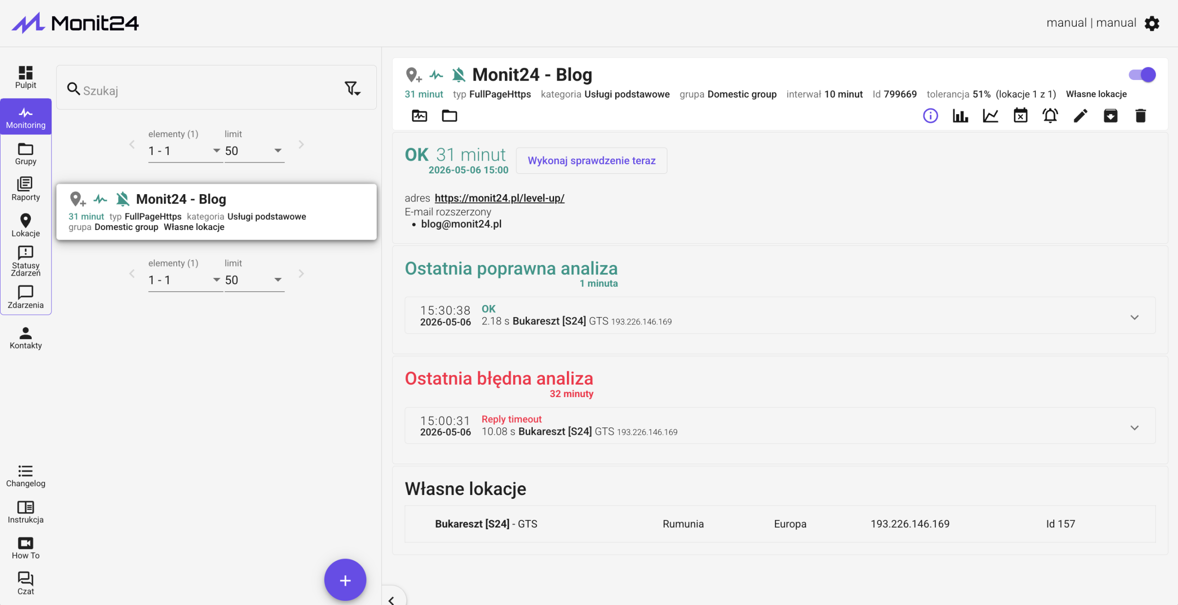The image size is (1178, 605).
Task: Click the Monit24 logo
Action: coord(75,23)
